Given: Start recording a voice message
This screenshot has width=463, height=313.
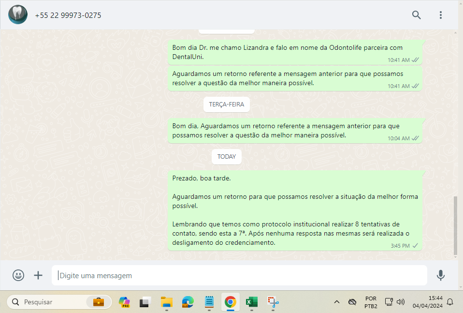Looking at the screenshot, I should click(x=441, y=275).
